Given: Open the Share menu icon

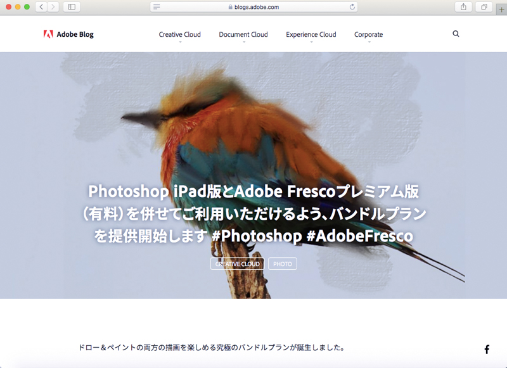Looking at the screenshot, I should pos(463,7).
